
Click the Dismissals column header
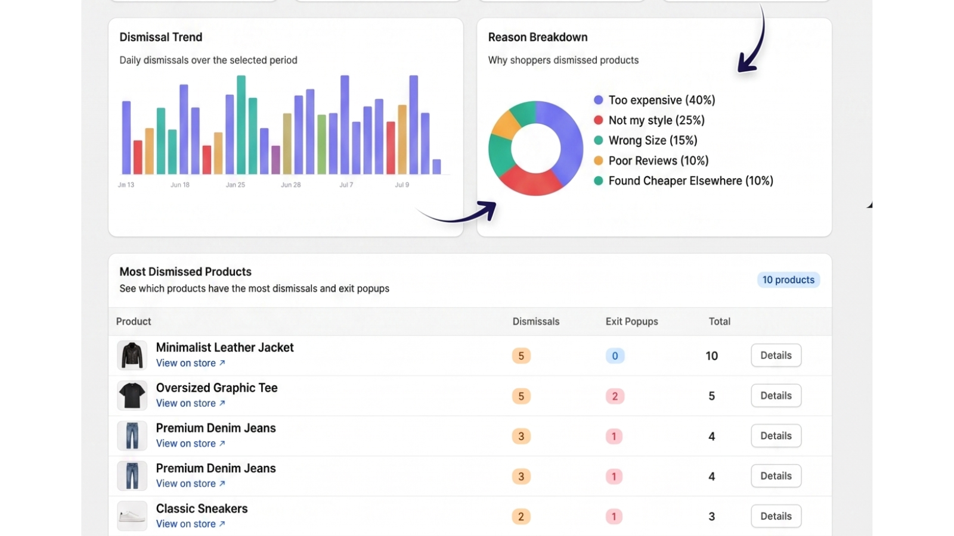(536, 322)
